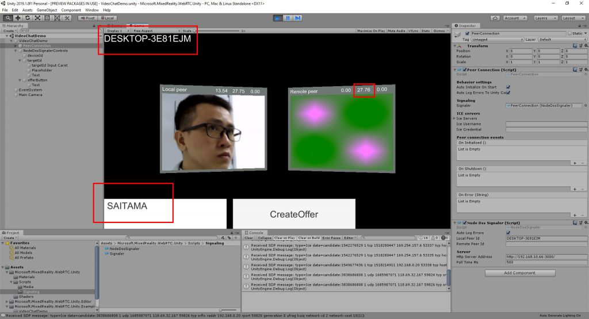Lock the Hierarchy panel

click(x=94, y=26)
